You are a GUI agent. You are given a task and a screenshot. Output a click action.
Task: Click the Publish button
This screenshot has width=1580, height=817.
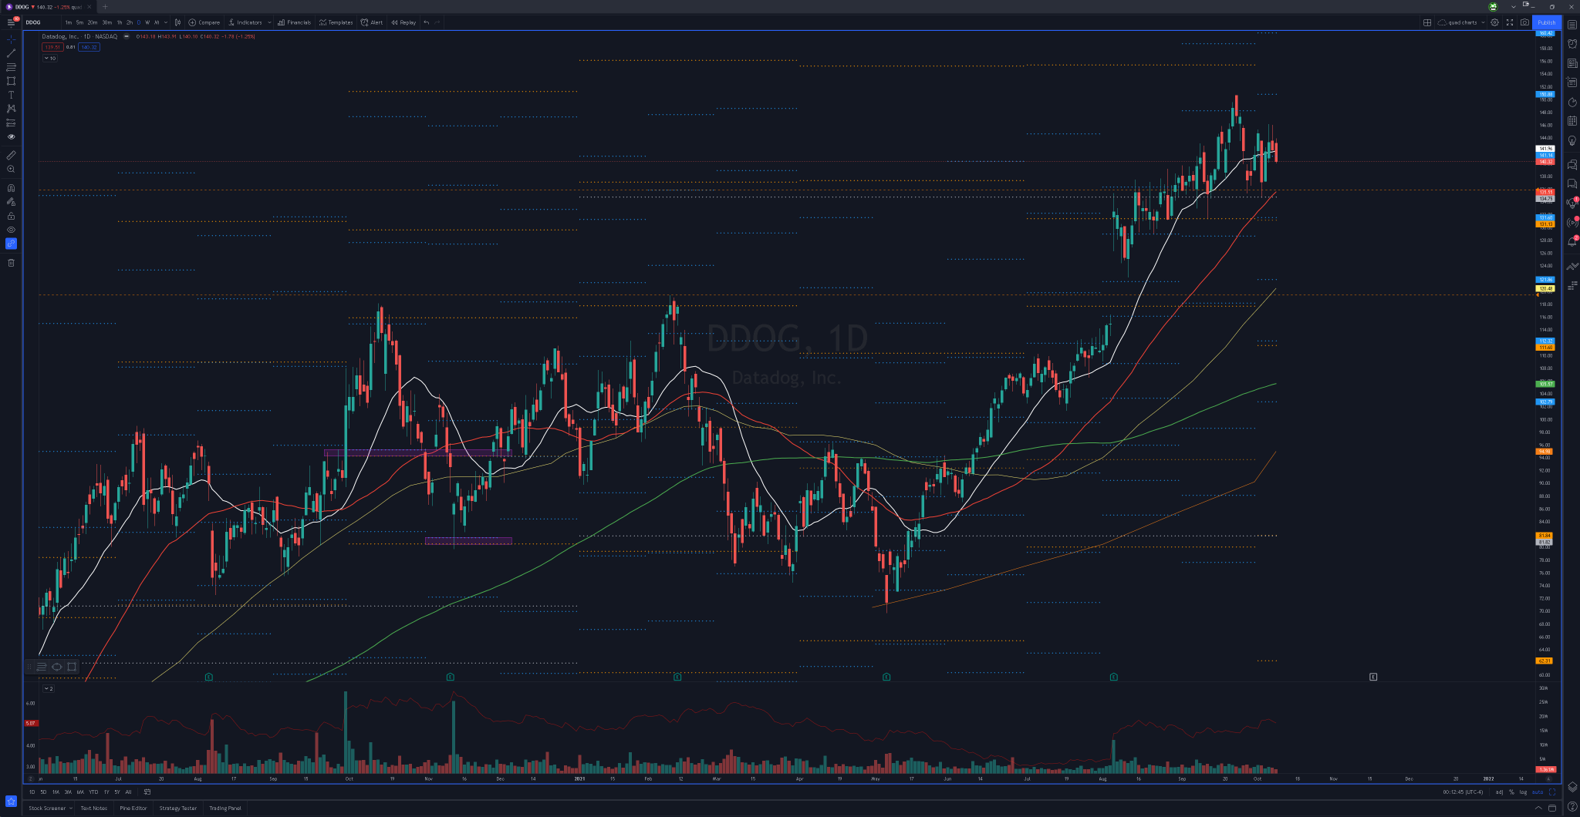pos(1547,22)
